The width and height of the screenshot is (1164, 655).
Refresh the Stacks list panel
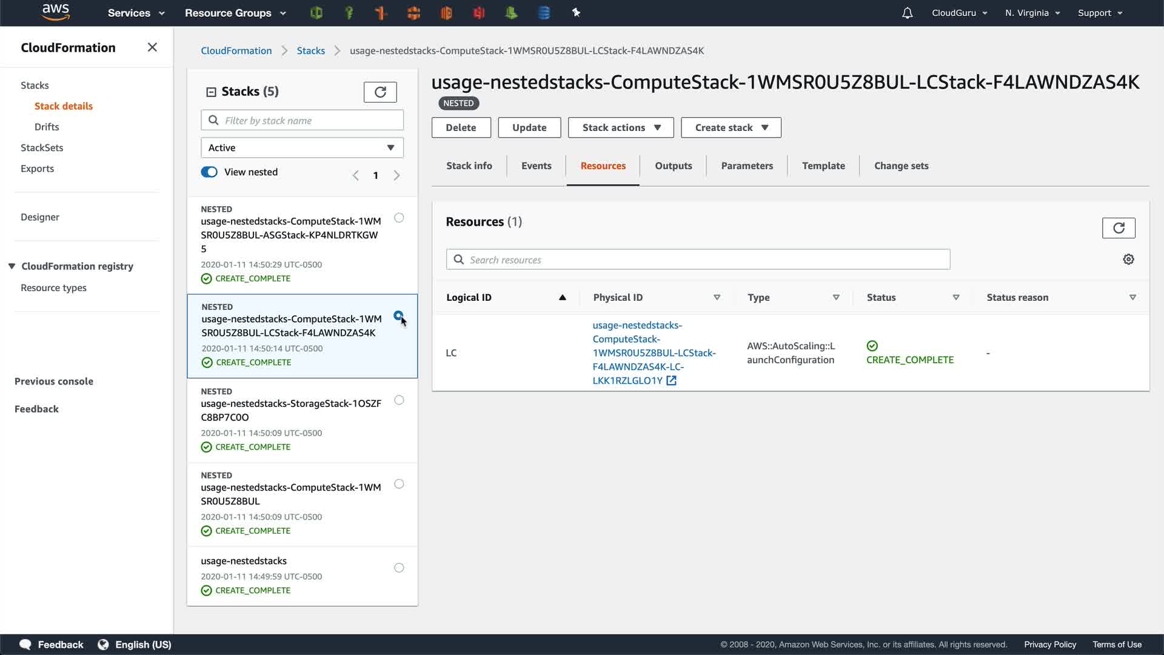coord(380,92)
